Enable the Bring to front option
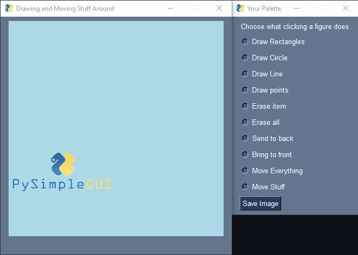Screen dimensions: 358x255 click(x=245, y=154)
